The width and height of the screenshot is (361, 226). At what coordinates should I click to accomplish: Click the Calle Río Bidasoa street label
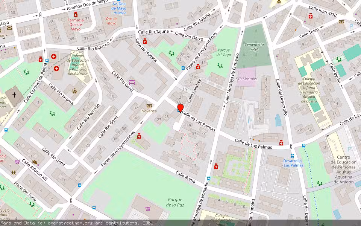click(94, 46)
